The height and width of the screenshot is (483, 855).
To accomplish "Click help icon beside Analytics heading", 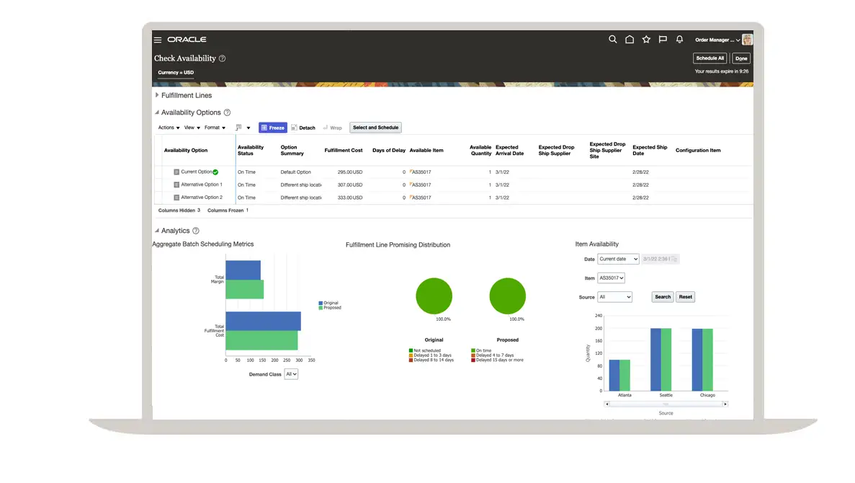I will (196, 231).
